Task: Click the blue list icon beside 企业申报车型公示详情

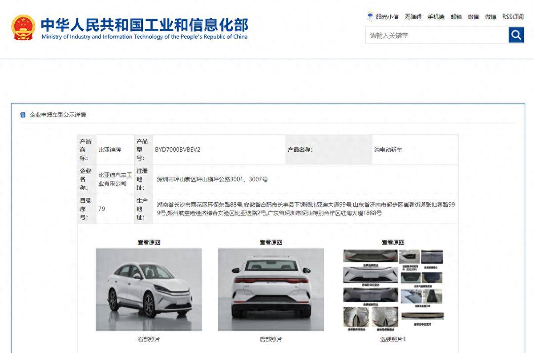Action: pyautogui.click(x=23, y=114)
